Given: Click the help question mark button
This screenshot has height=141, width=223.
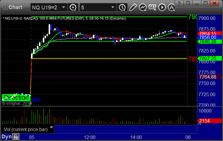Looking at the screenshot, I should 179,3.
